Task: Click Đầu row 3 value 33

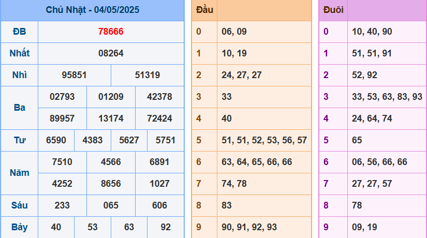Action: point(227,97)
